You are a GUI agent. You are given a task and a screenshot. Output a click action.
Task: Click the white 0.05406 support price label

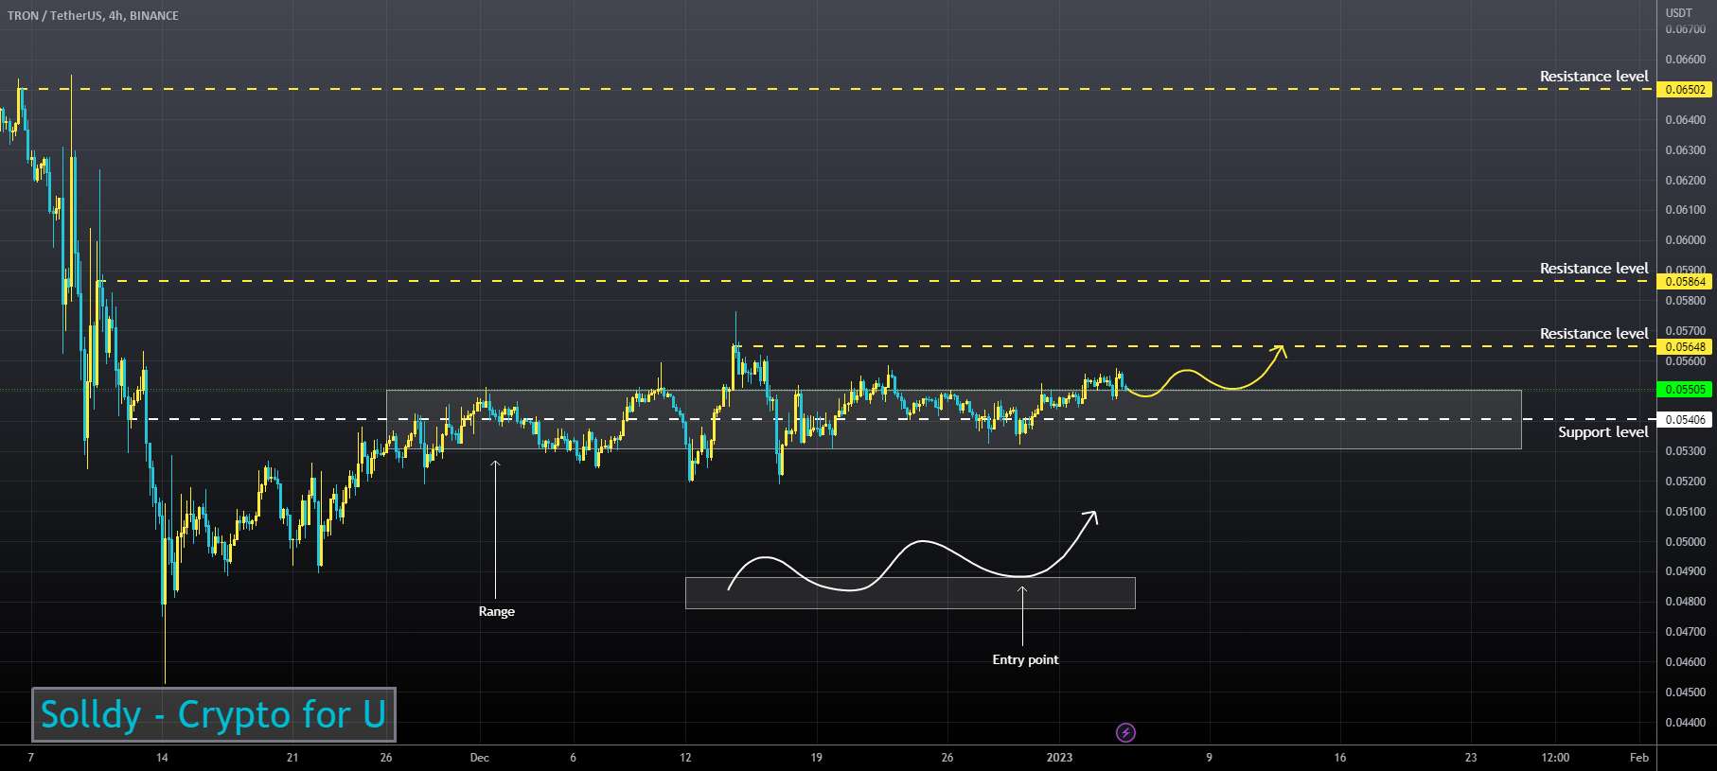(1686, 419)
